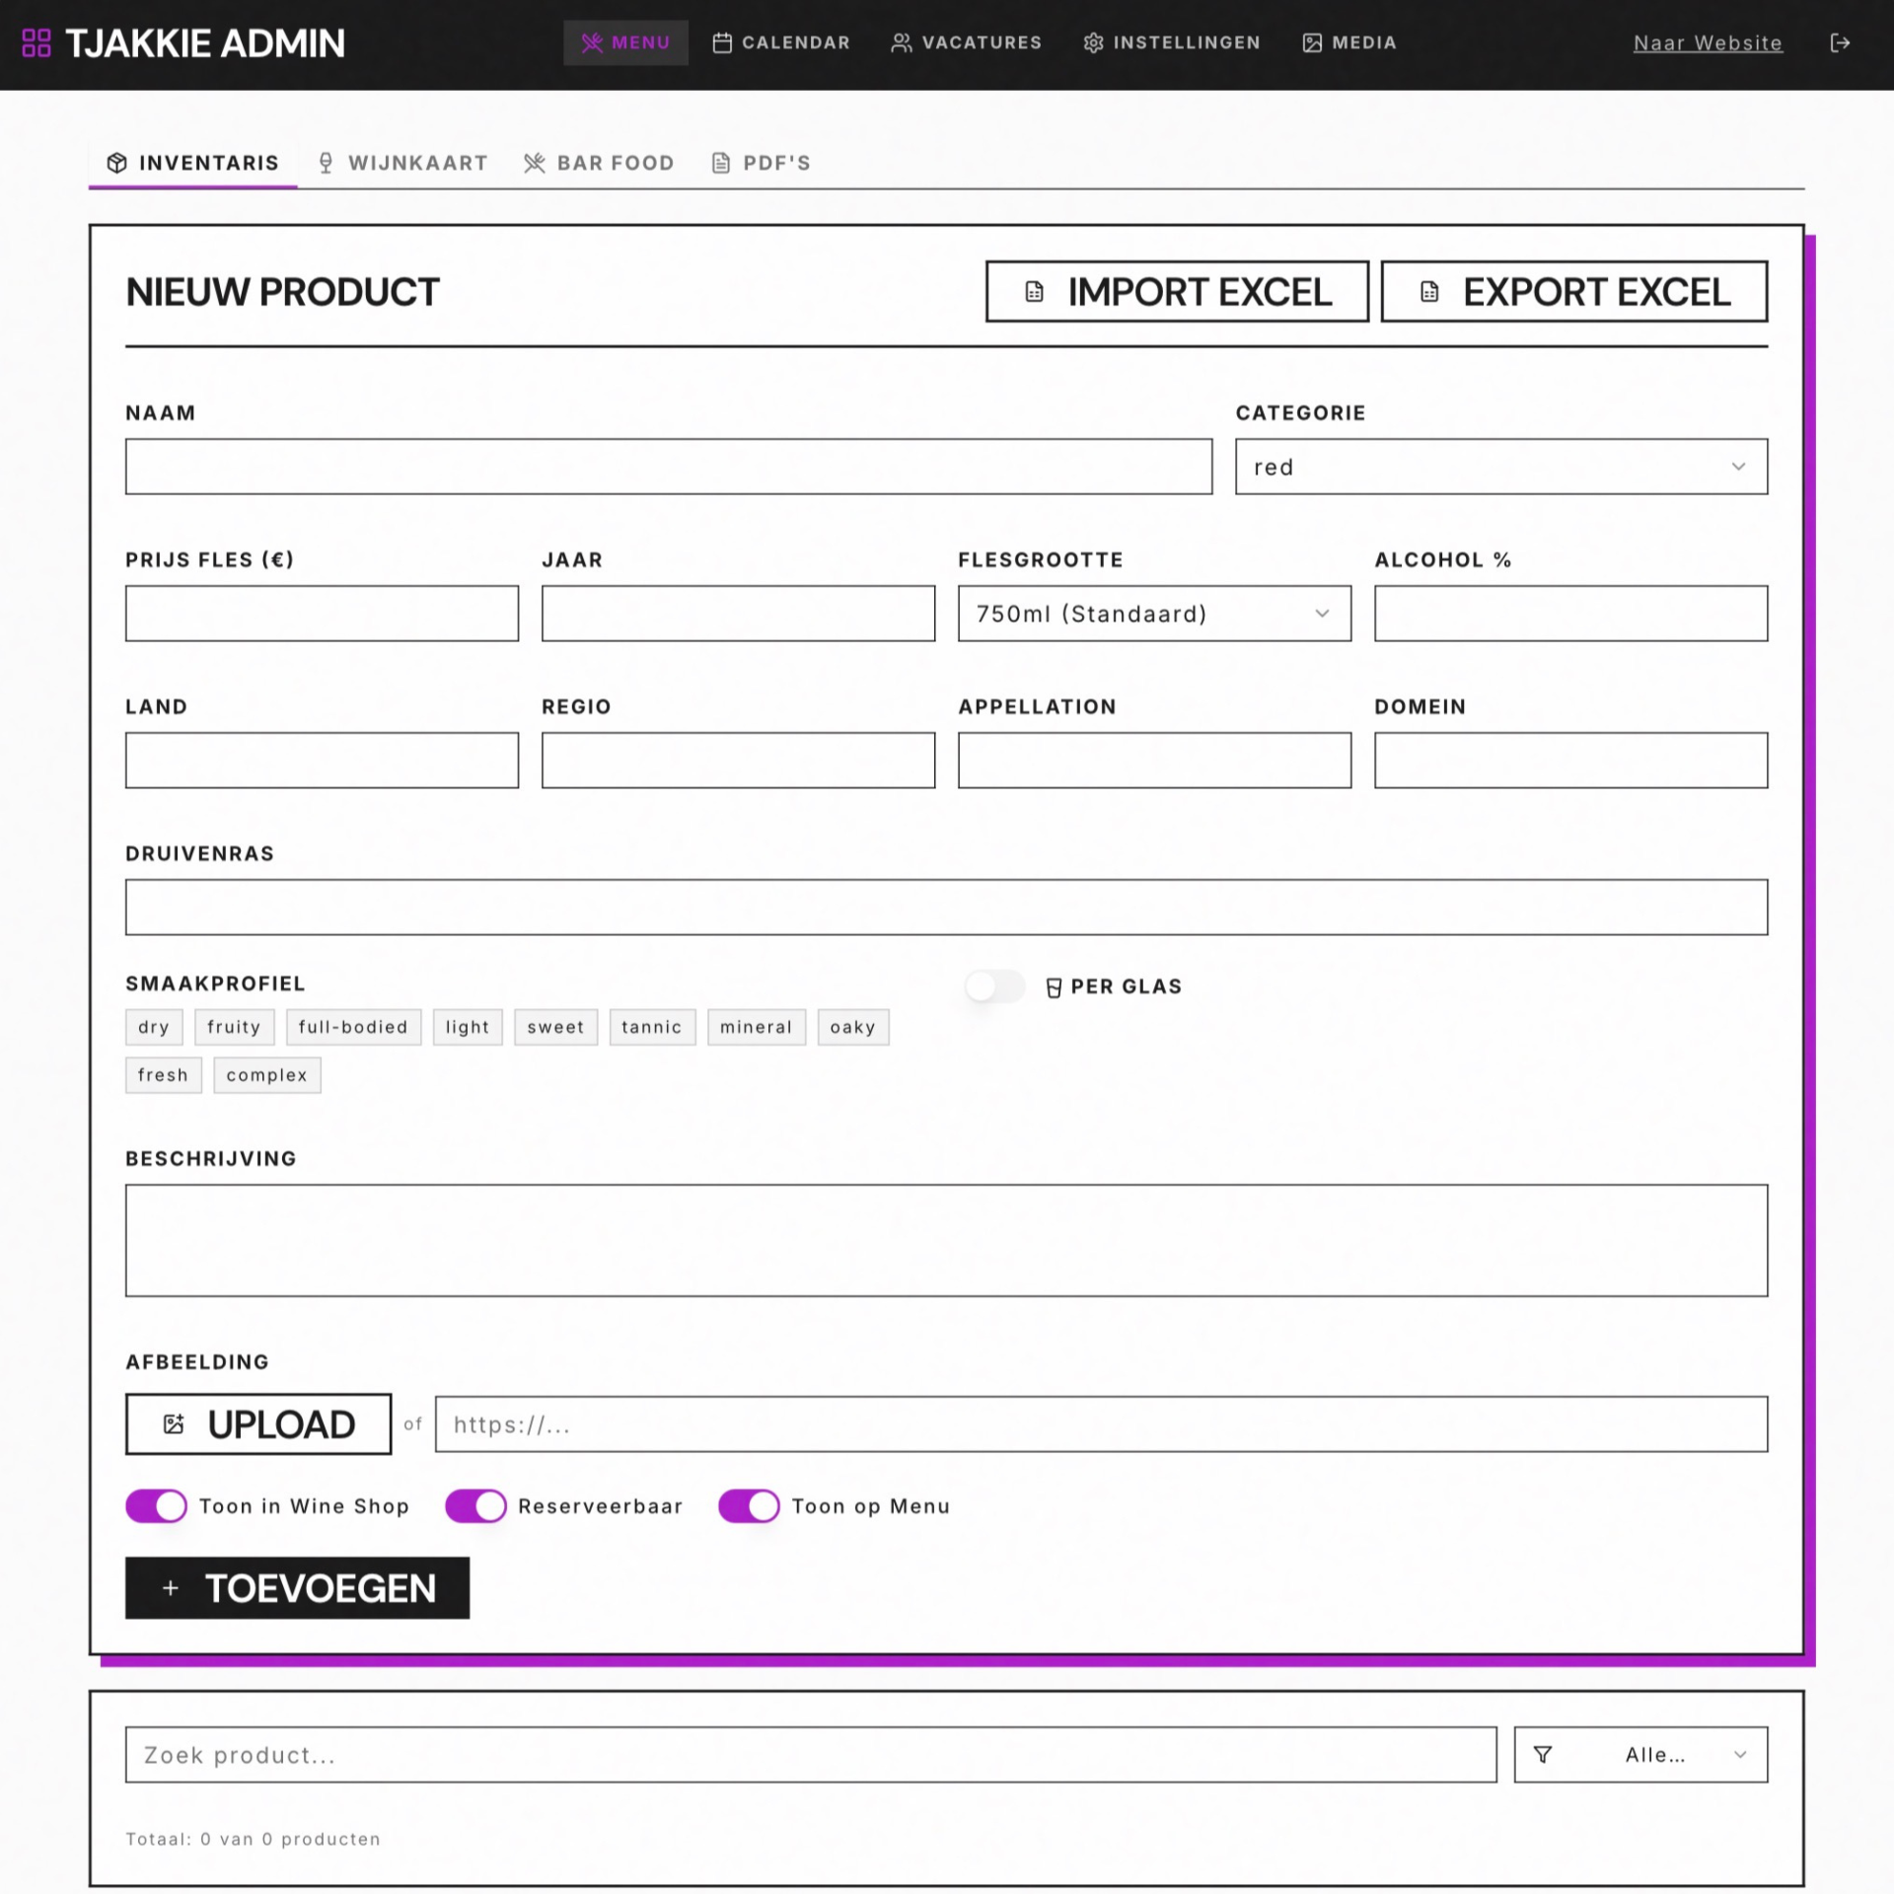This screenshot has height=1894, width=1894.
Task: Open Instellingen settings page
Action: pos(1171,42)
